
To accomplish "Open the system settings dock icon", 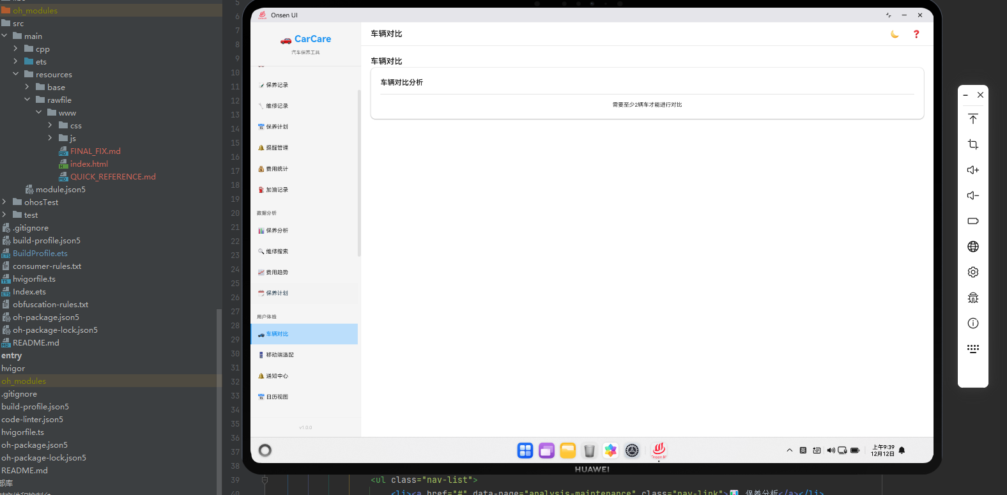I will point(632,450).
